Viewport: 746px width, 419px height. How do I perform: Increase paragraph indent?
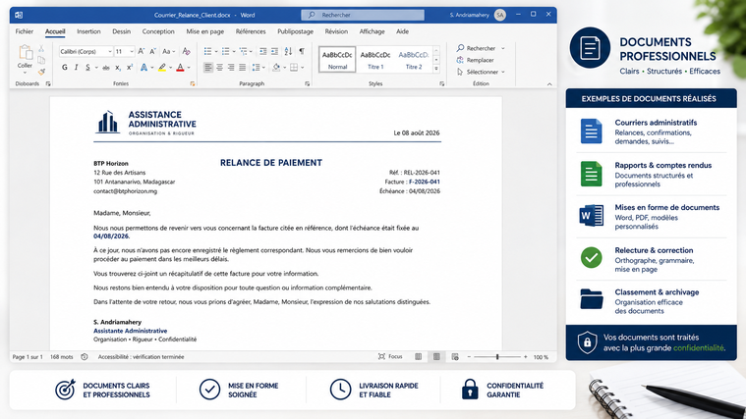pyautogui.click(x=274, y=51)
